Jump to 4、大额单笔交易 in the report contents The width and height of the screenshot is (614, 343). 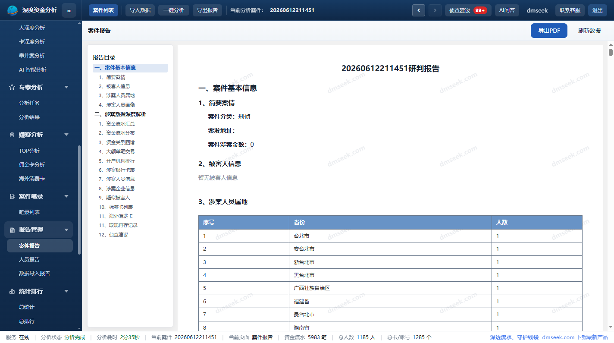[x=116, y=151]
